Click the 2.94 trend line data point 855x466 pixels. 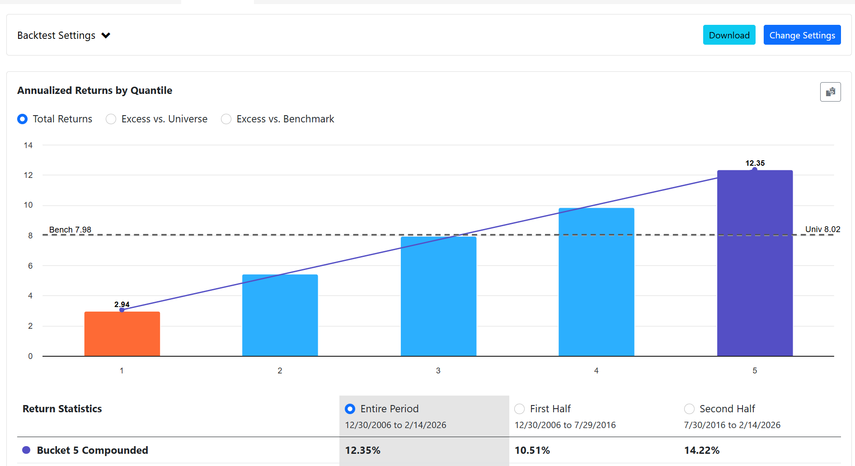pyautogui.click(x=122, y=310)
